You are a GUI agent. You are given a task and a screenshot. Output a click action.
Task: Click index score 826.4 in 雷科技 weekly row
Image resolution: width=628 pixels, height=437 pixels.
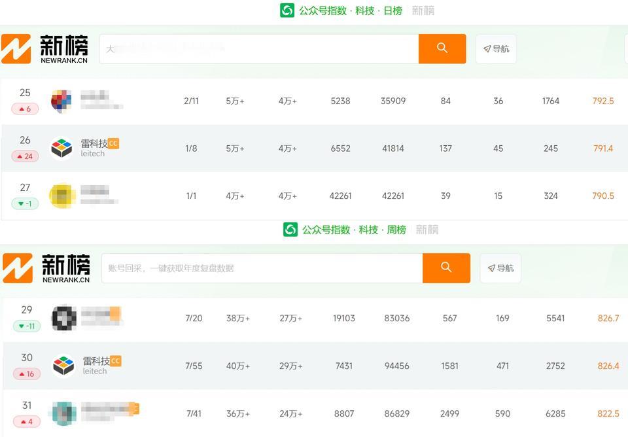[608, 366]
